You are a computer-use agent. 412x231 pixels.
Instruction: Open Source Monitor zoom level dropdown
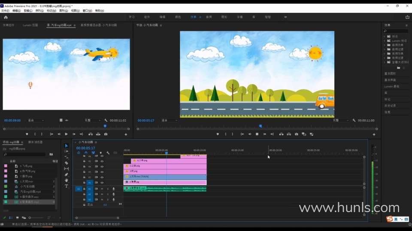(x=36, y=120)
